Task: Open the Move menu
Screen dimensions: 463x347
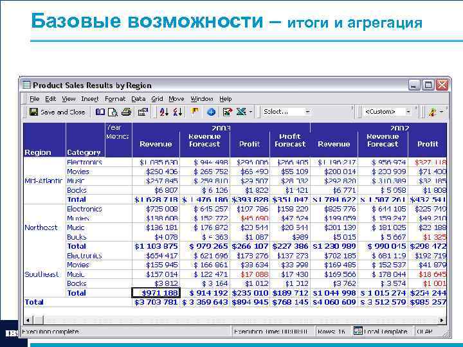Action: (x=176, y=99)
